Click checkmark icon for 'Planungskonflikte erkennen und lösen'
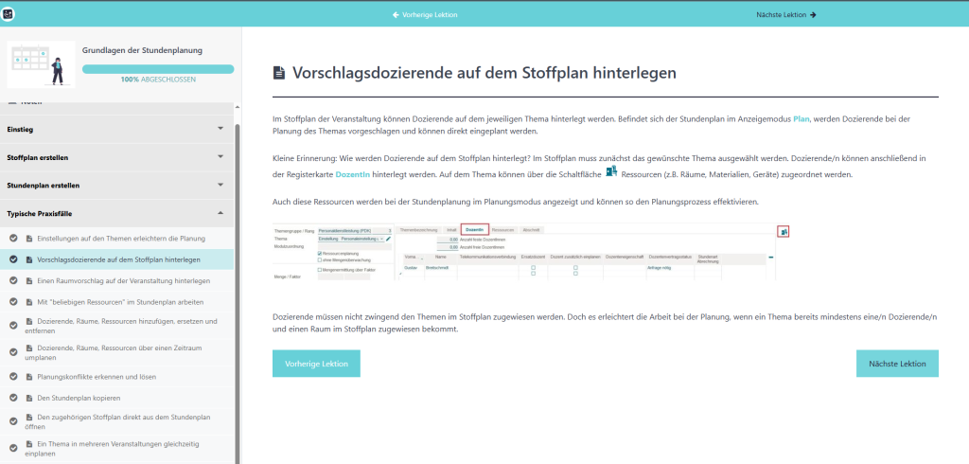Viewport: 969px width, 464px height. pyautogui.click(x=14, y=375)
